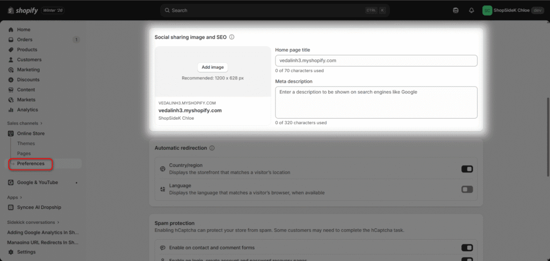Screen dimensions: 550x261
Task: Click '0 of 70 characters used' text
Action: coord(300,71)
